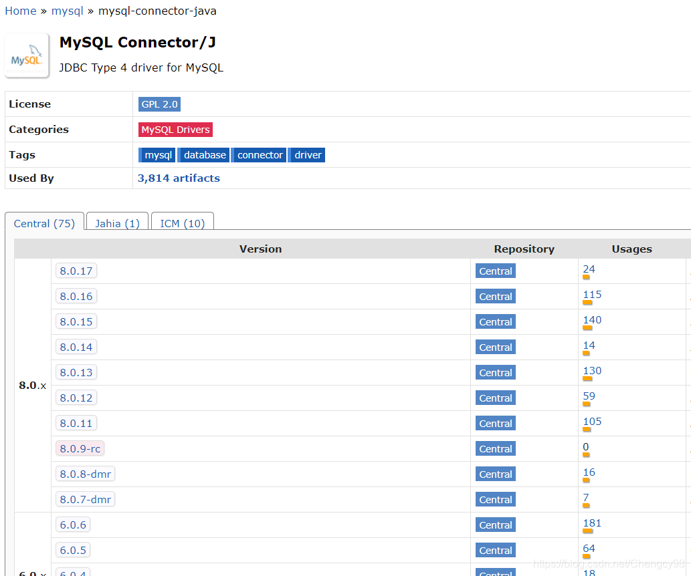Image resolution: width=691 pixels, height=576 pixels.
Task: Open the 3,814 artifacts link
Action: 179,178
